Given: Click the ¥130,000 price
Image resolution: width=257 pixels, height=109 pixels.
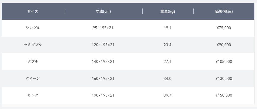Looking at the screenshot, I should click(224, 79).
